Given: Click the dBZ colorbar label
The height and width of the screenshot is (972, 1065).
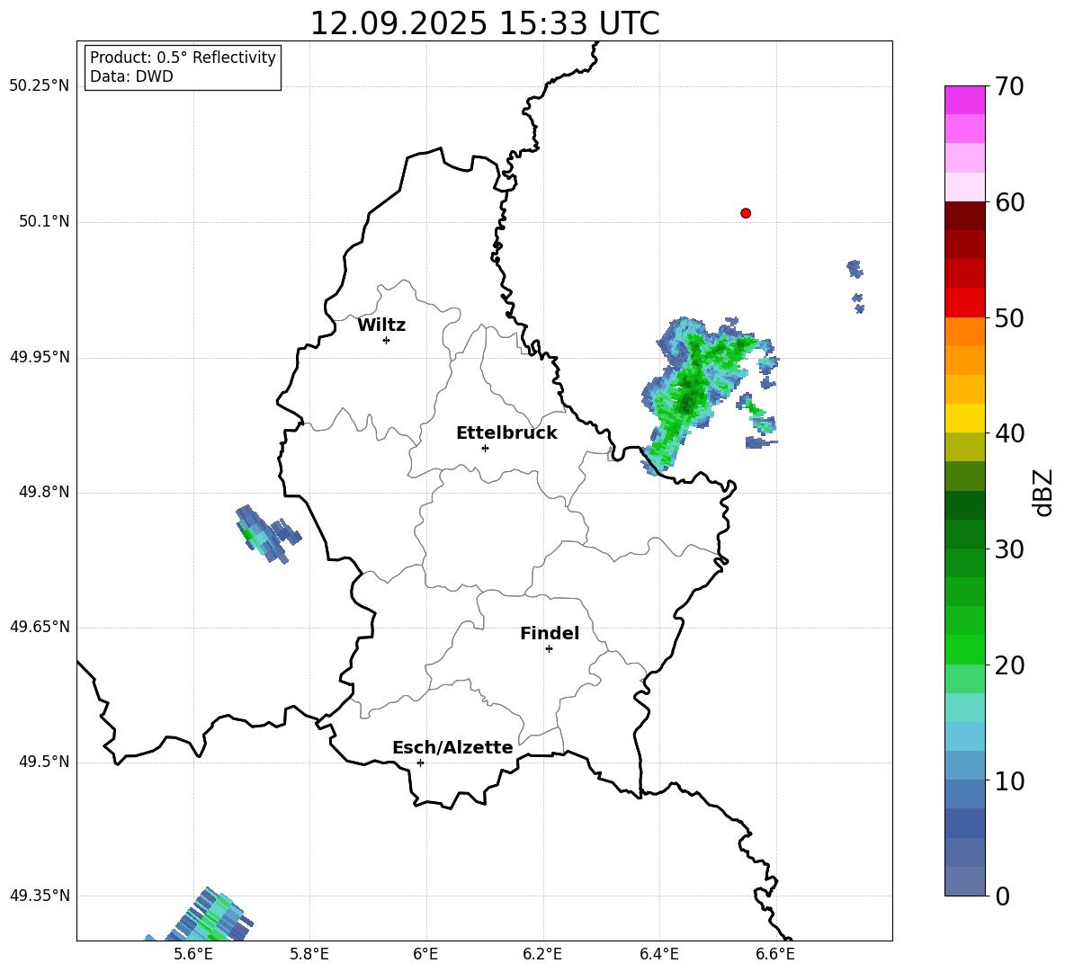Looking at the screenshot, I should click(x=1042, y=492).
